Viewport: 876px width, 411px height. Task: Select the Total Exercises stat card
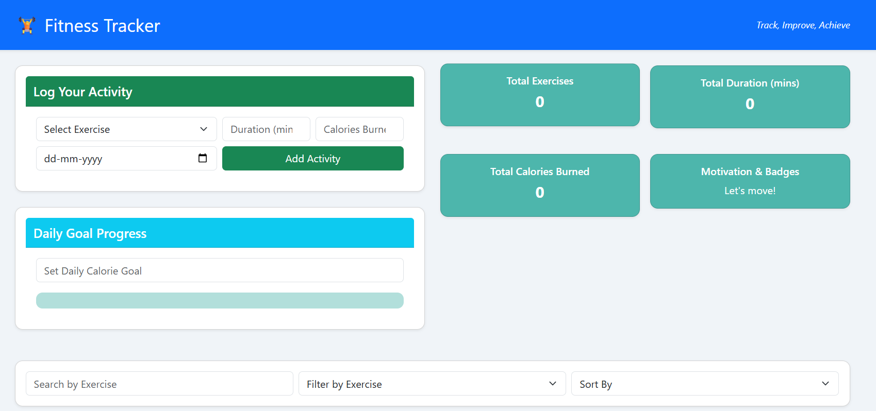(x=539, y=95)
